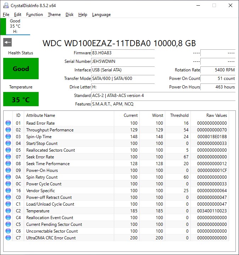
Task: Click status orb for Throughput Performance
Action: [8, 130]
